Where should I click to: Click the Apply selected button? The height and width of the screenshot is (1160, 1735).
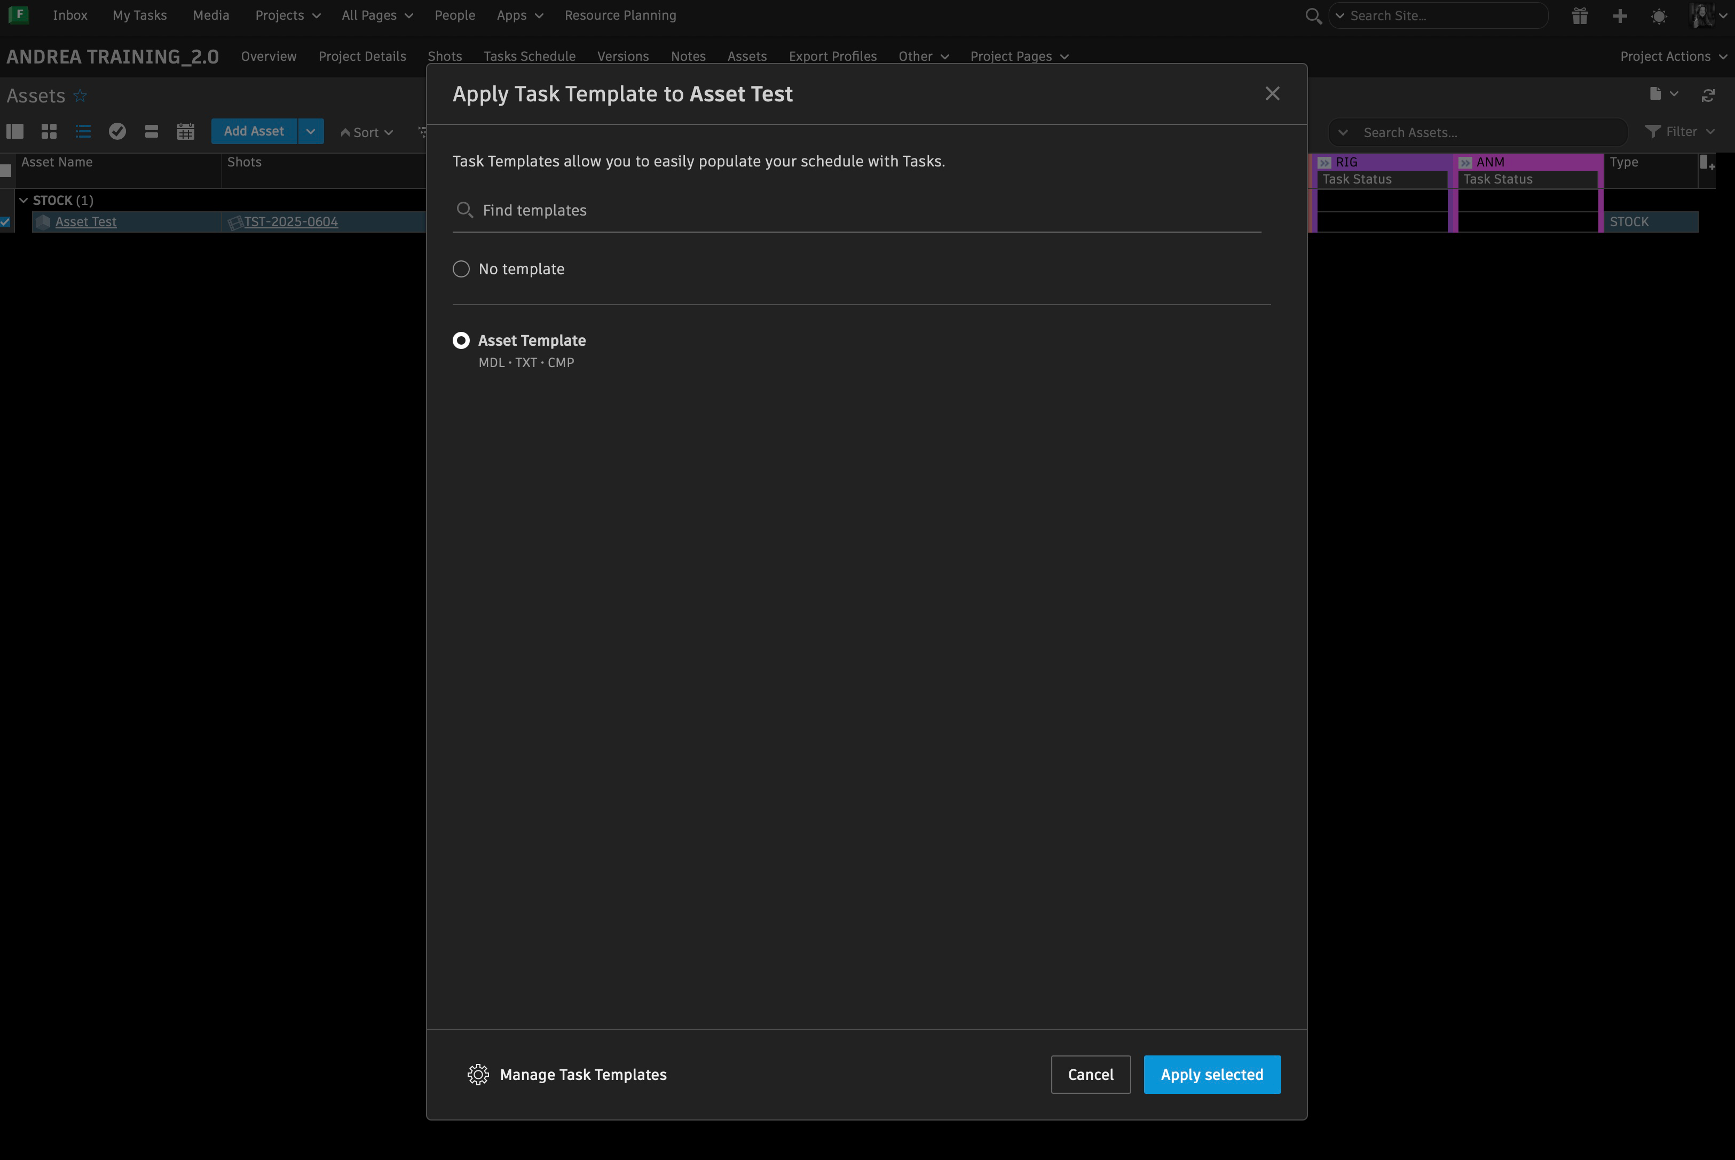pos(1212,1074)
